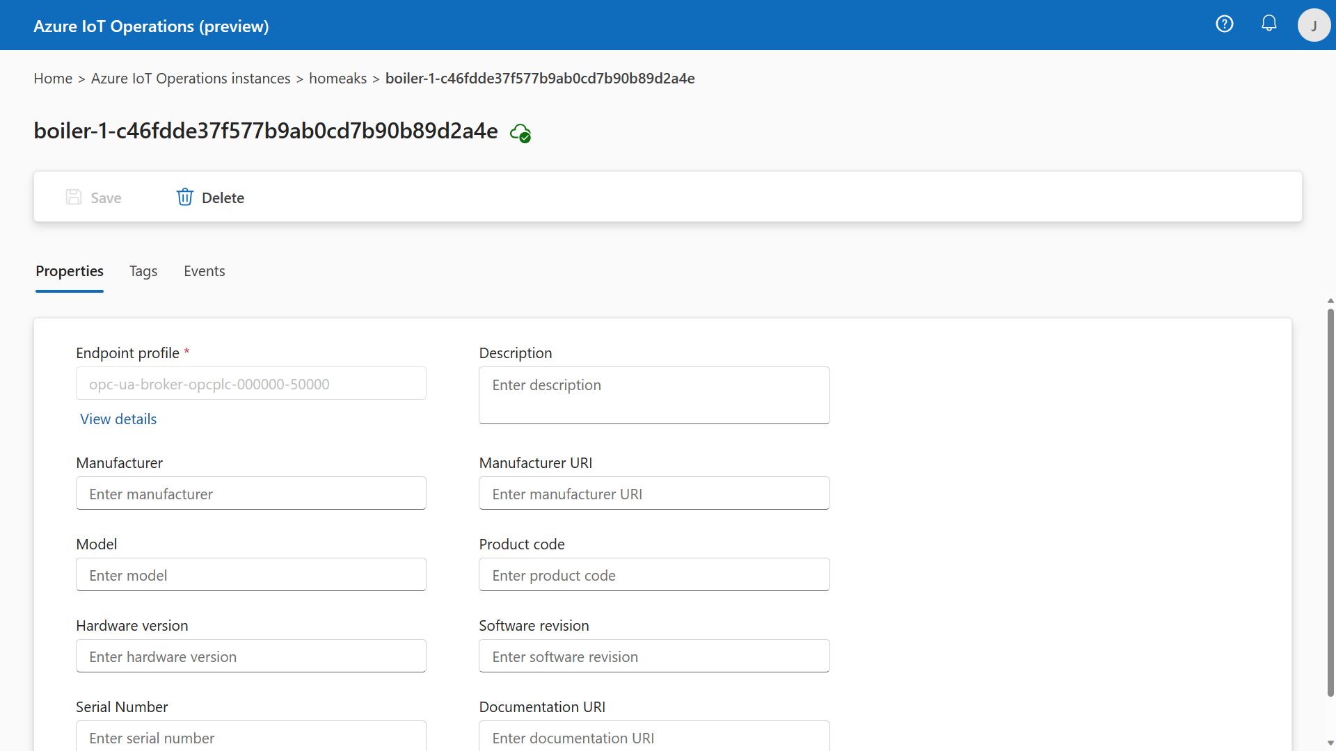This screenshot has height=751, width=1336.
Task: Focus the Software revision input field
Action: [x=654, y=656]
